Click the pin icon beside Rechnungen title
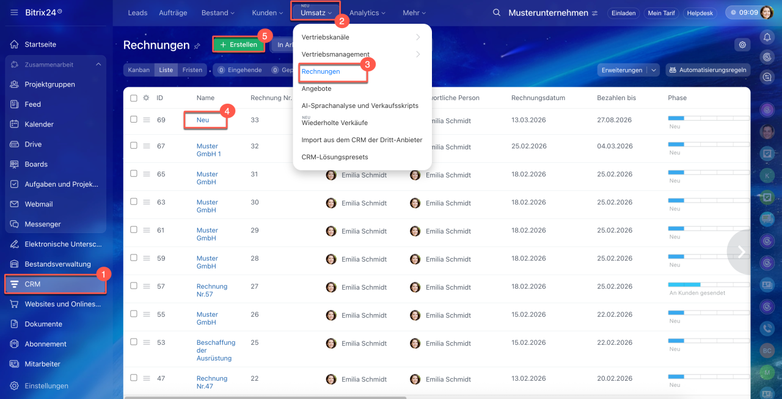Image resolution: width=782 pixels, height=399 pixels. [x=197, y=46]
